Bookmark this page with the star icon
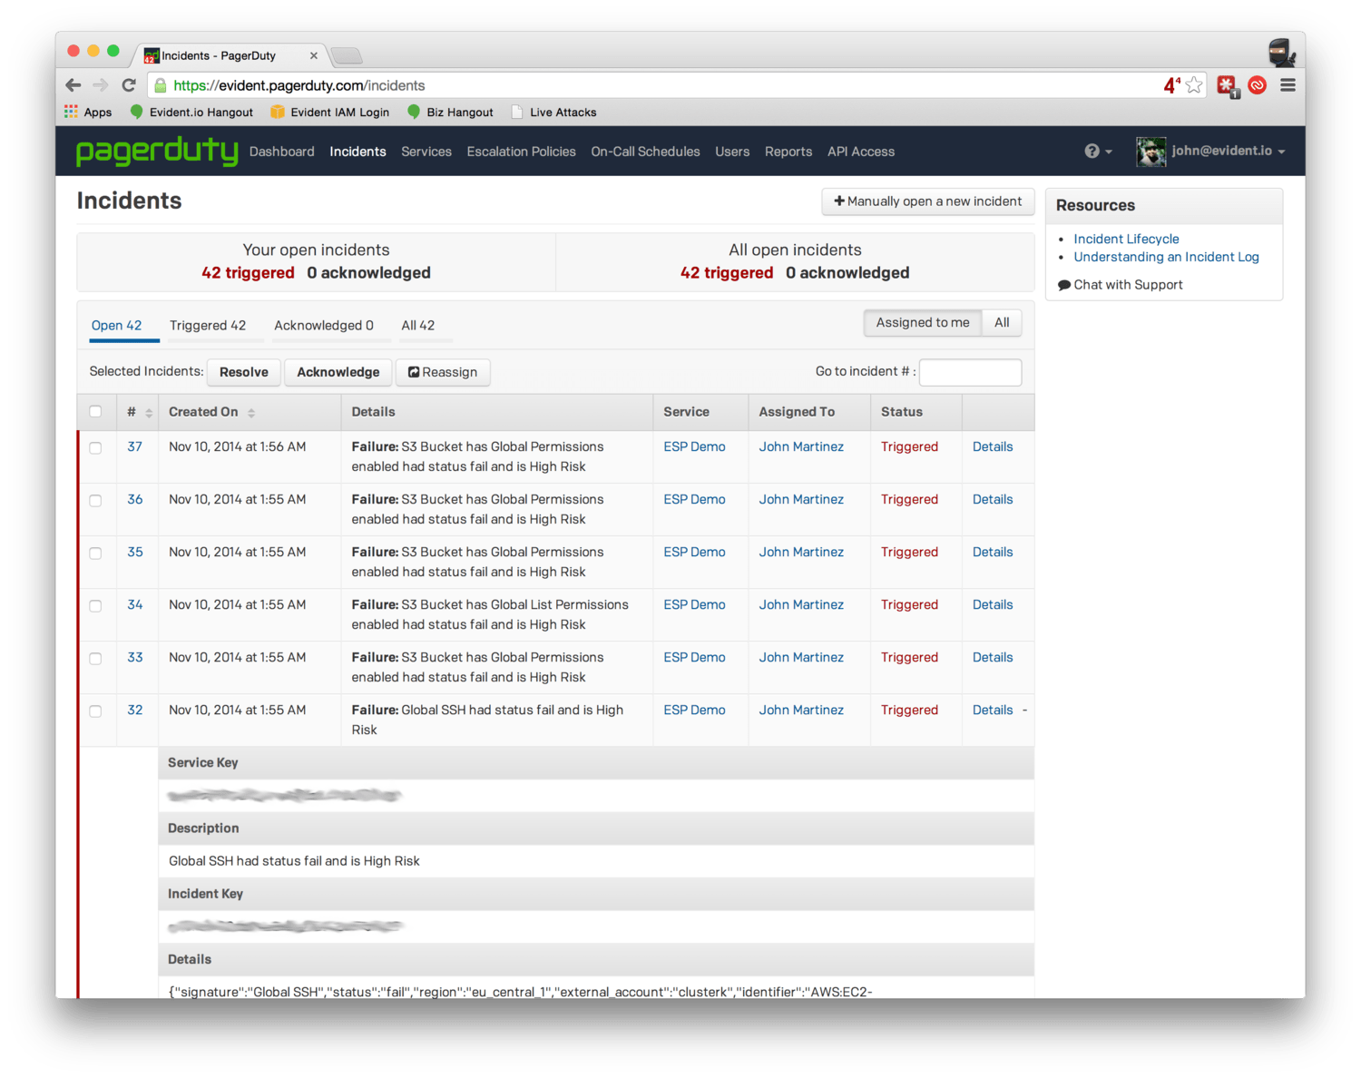This screenshot has height=1078, width=1361. point(1194,85)
